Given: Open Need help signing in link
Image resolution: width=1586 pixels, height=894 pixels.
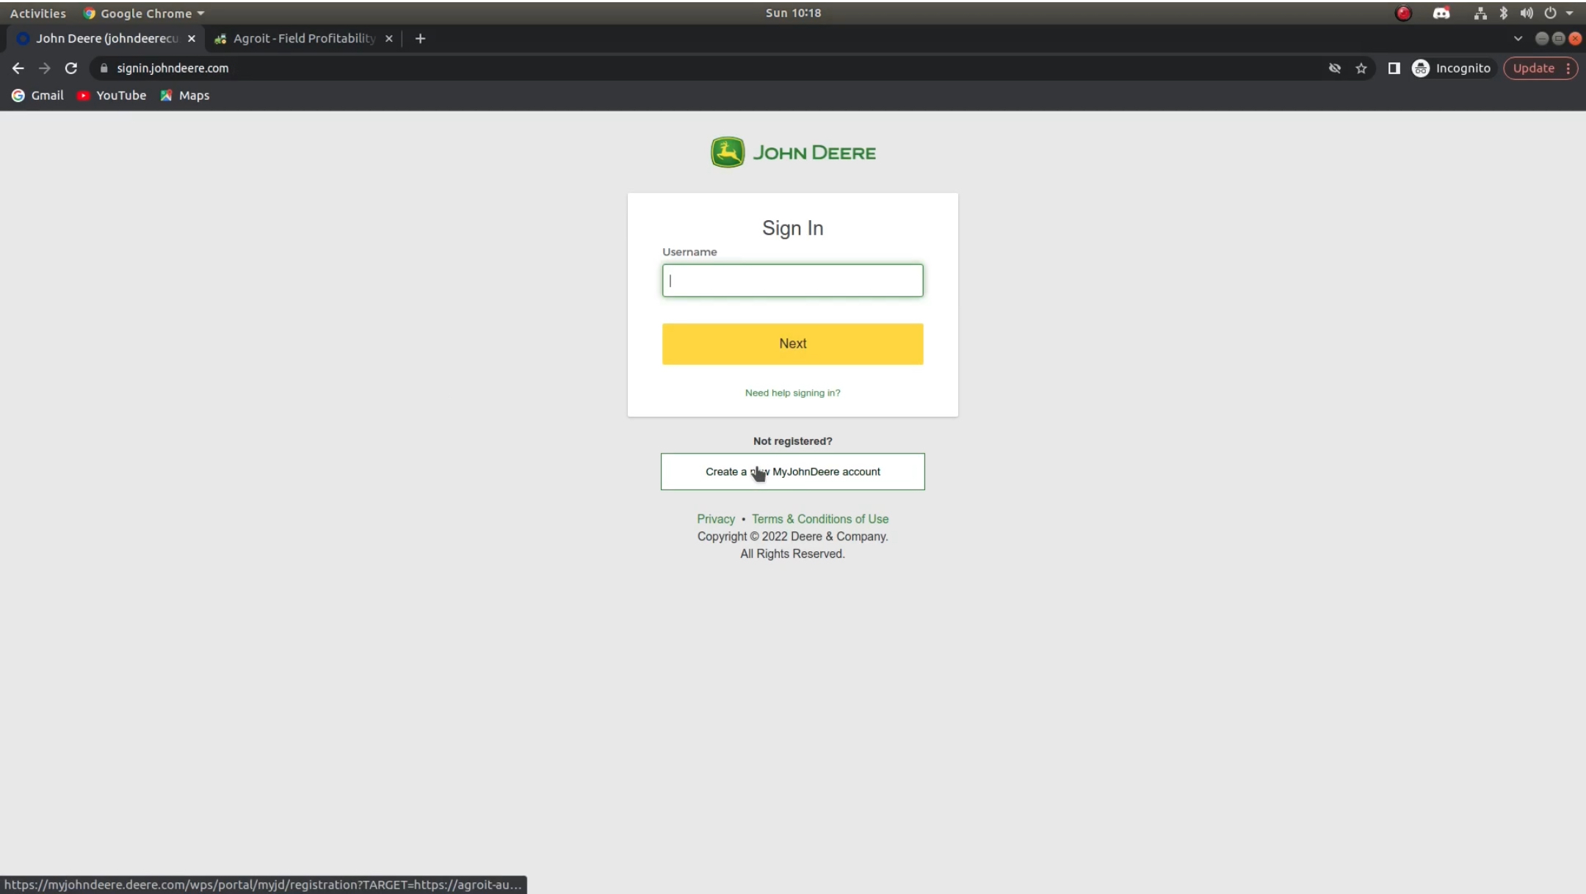Looking at the screenshot, I should pyautogui.click(x=792, y=393).
